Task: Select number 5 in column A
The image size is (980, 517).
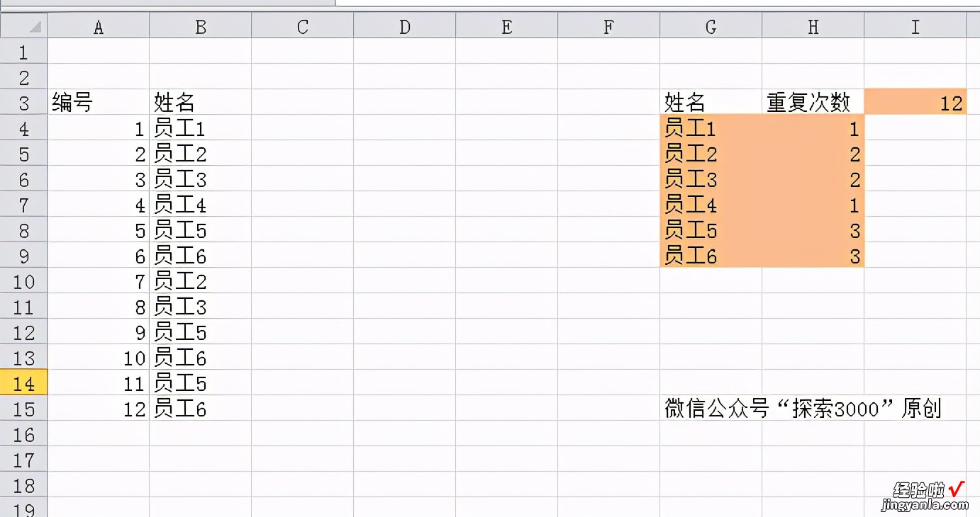Action: [x=99, y=230]
